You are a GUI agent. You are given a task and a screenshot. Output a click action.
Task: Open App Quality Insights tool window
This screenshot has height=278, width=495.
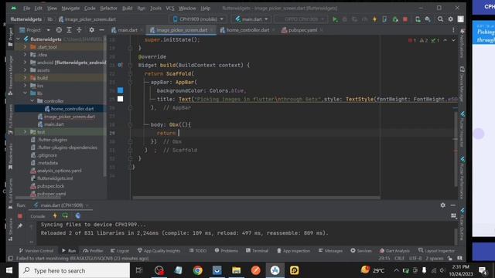(x=159, y=250)
